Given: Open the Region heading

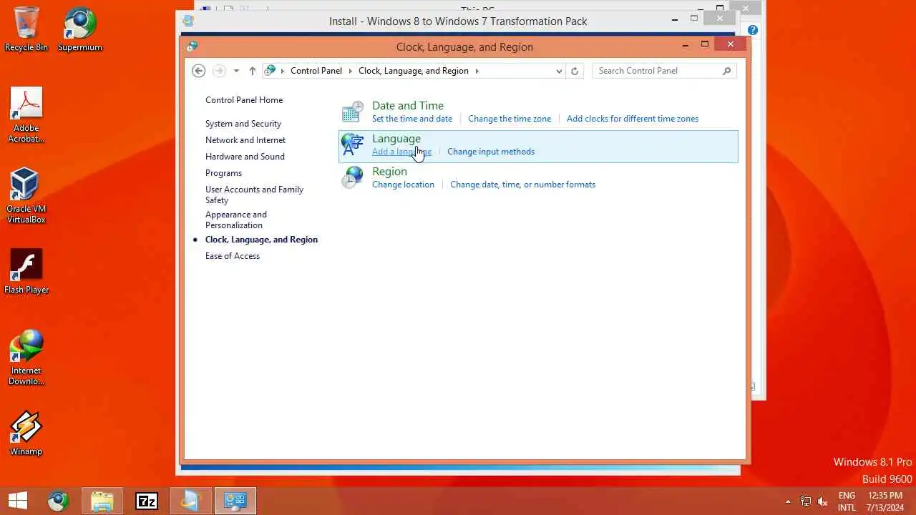Looking at the screenshot, I should click(x=389, y=172).
